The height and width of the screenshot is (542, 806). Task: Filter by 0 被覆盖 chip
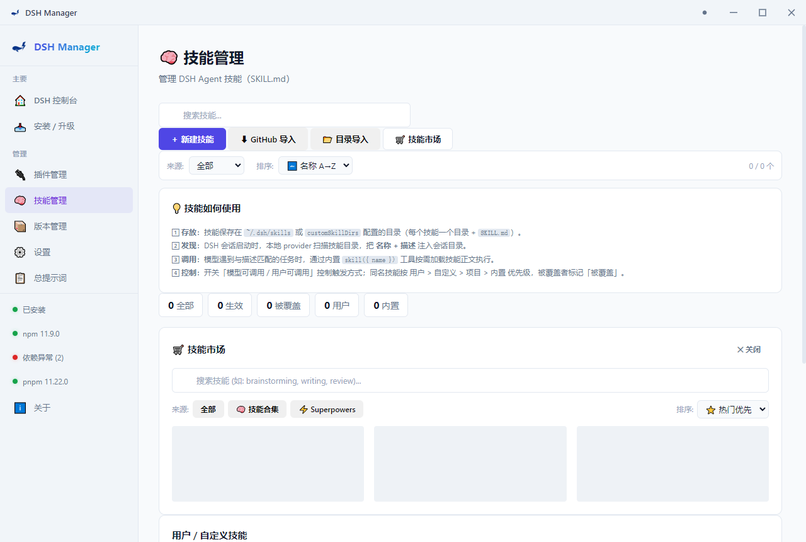point(283,305)
